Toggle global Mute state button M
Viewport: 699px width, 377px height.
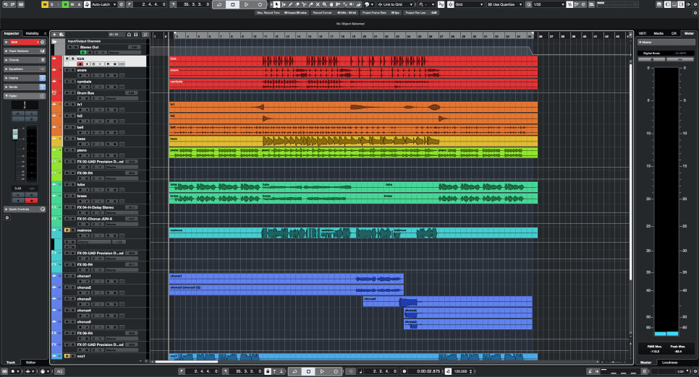pos(45,4)
